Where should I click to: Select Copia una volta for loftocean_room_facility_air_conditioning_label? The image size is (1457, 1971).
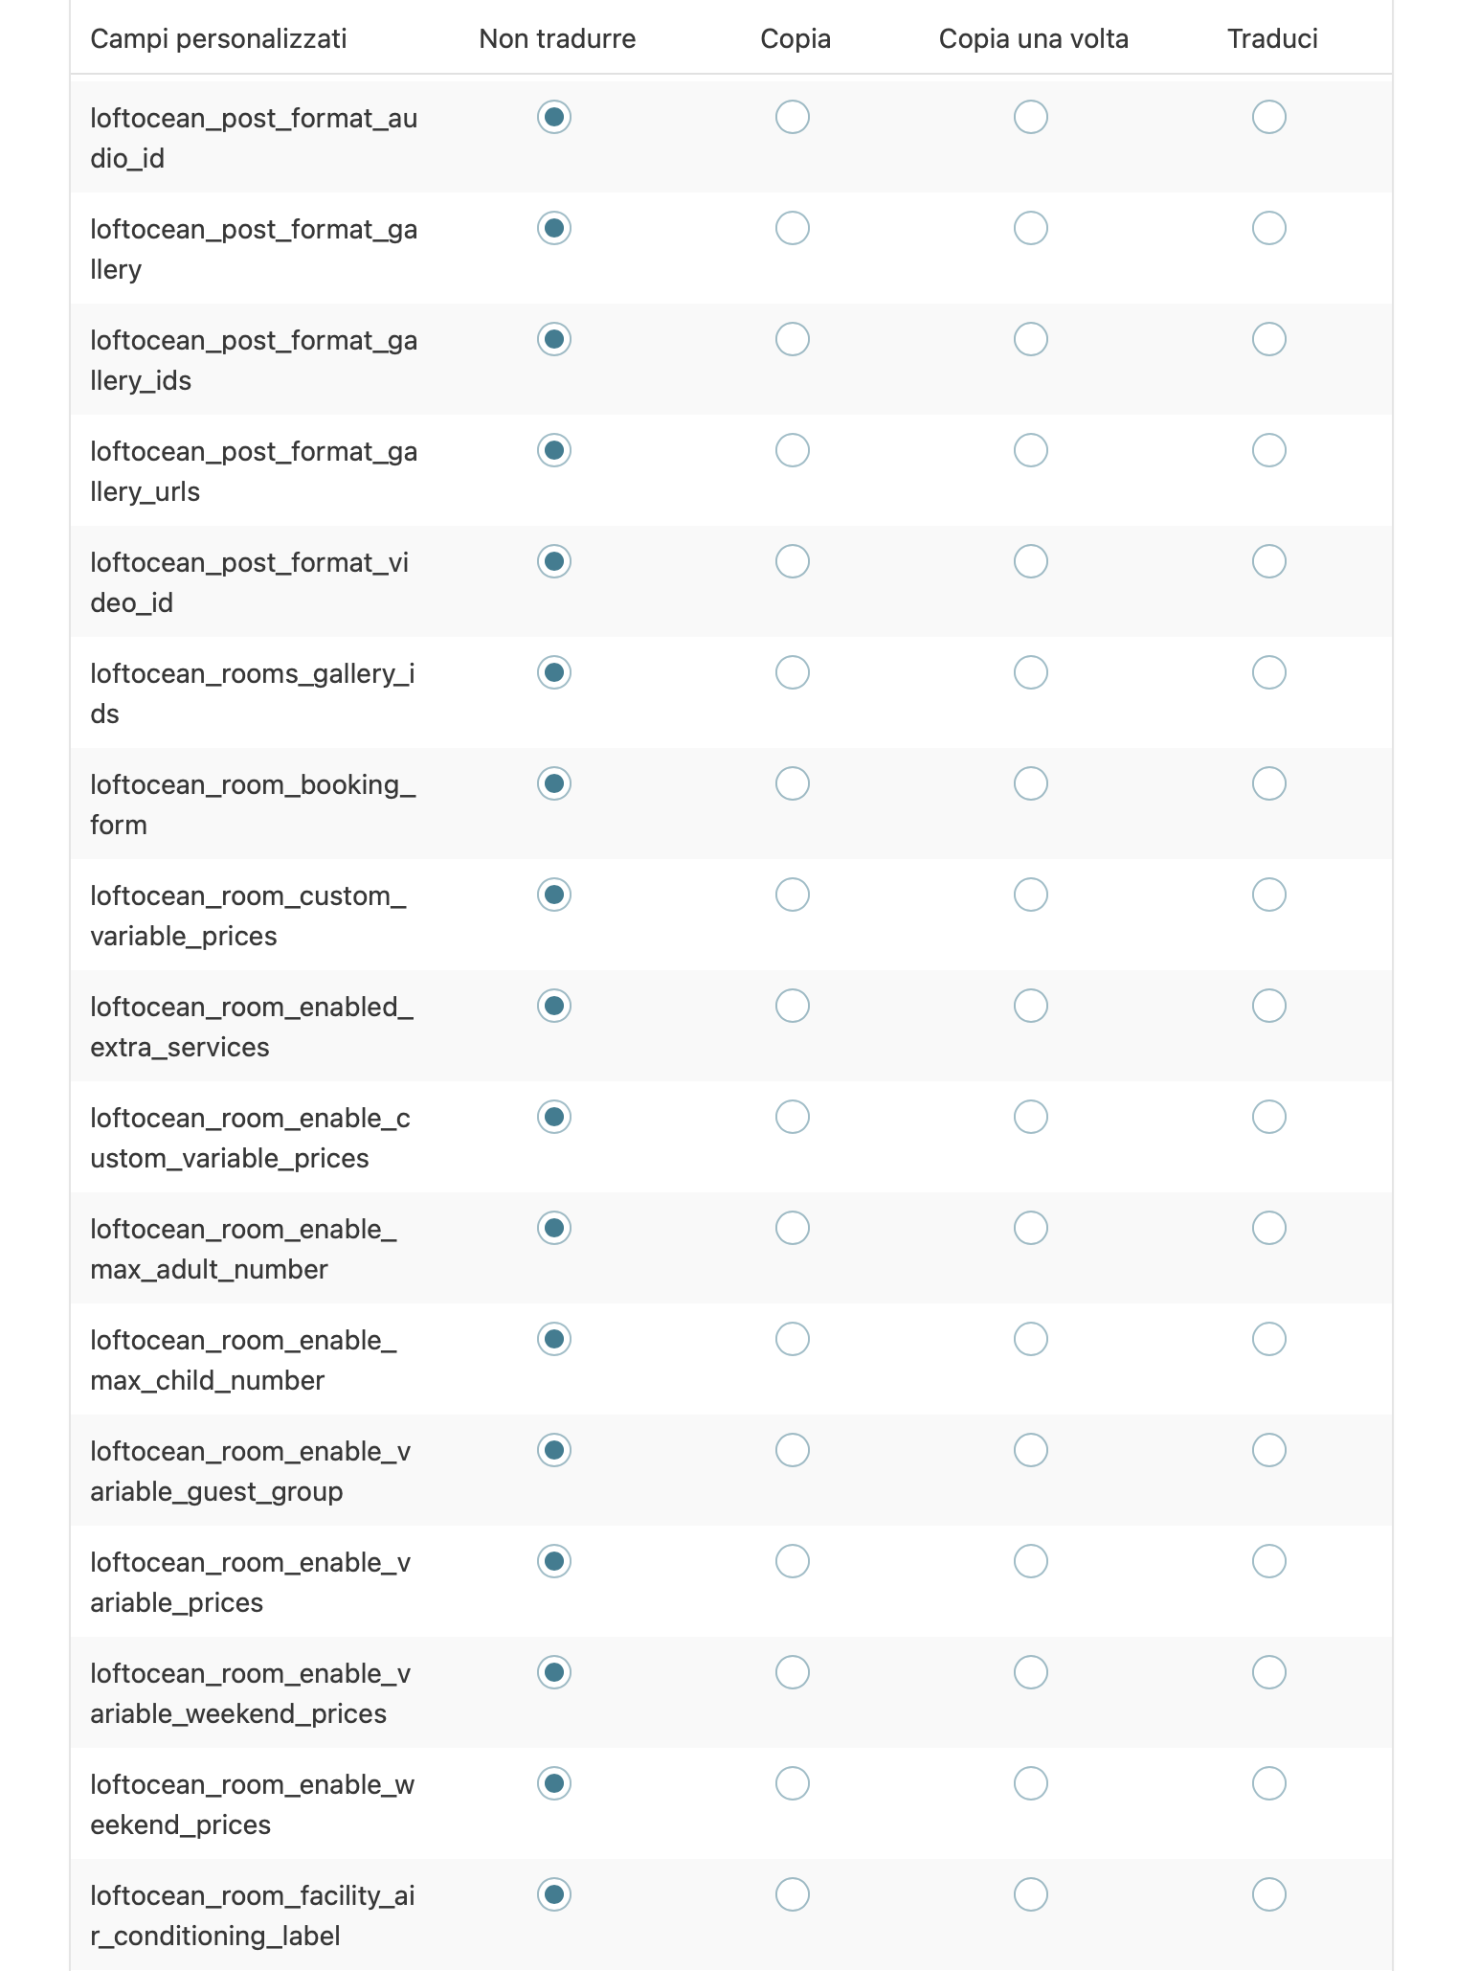click(x=1031, y=1893)
